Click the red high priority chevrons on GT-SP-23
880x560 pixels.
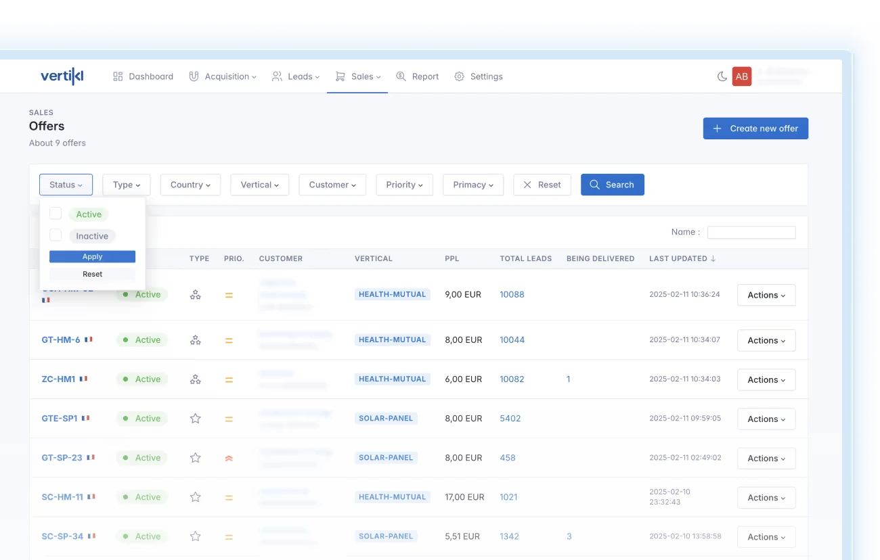point(229,458)
